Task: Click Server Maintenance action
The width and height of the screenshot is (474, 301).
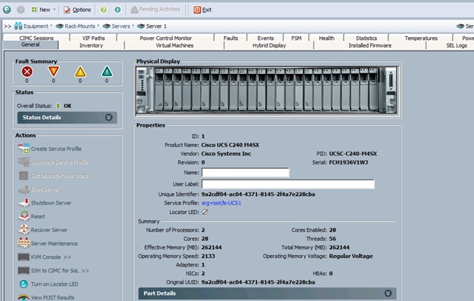Action: tap(54, 244)
